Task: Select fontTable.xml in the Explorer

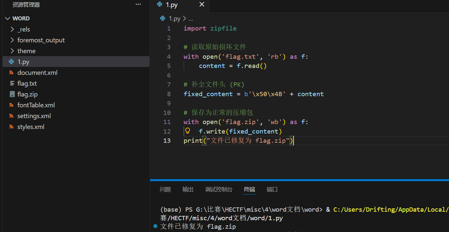Action: [36, 105]
